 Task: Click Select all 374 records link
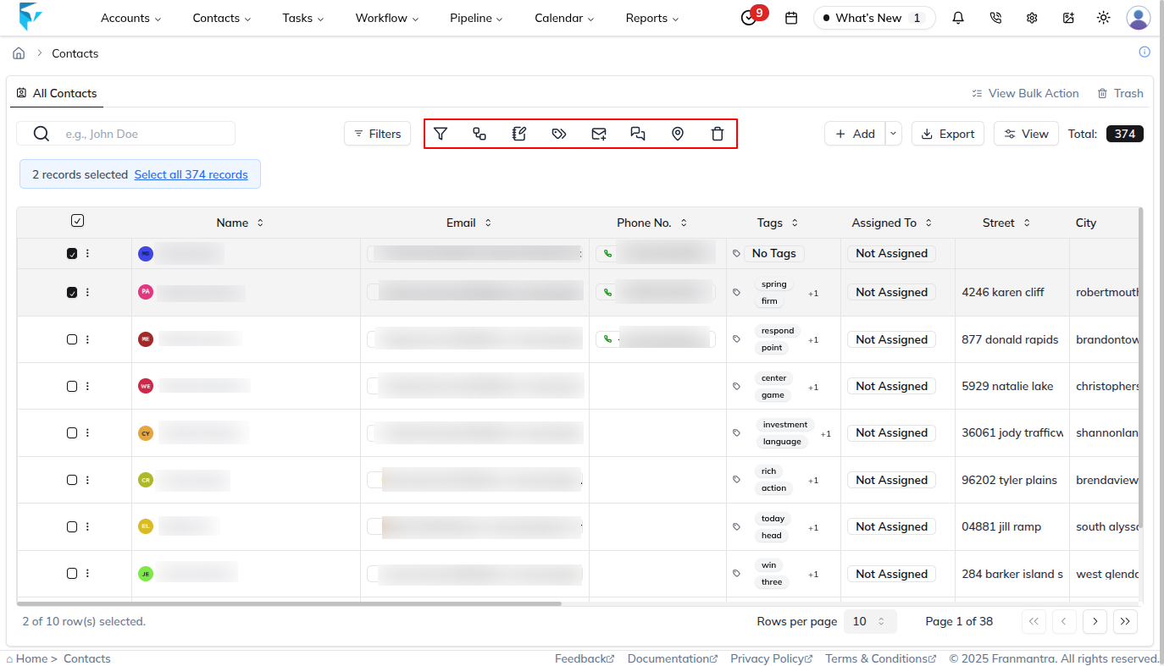(x=191, y=174)
